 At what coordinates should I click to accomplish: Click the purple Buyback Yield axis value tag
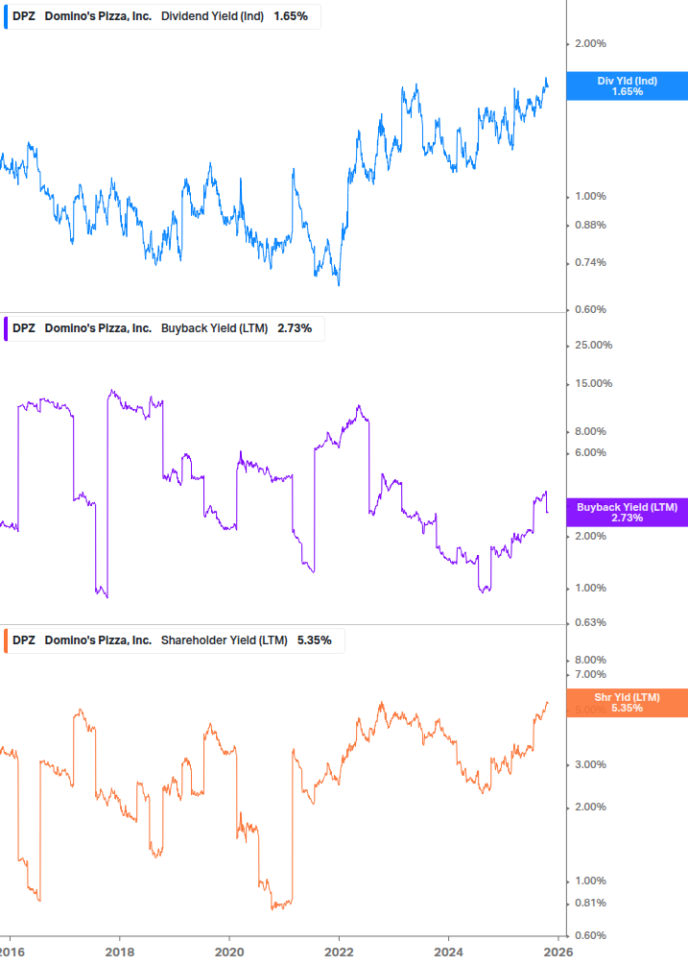[627, 513]
